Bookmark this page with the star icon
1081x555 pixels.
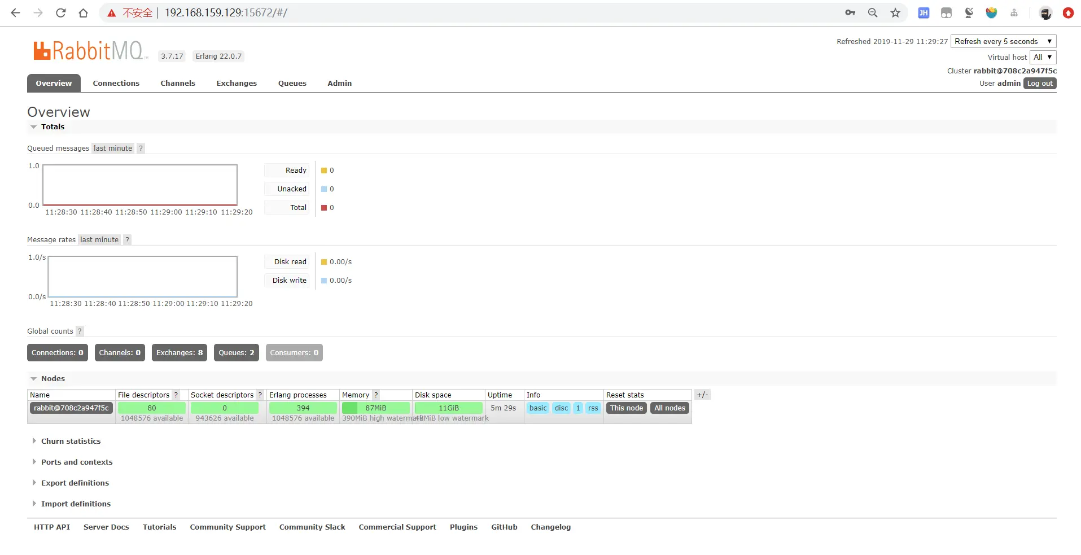(895, 13)
